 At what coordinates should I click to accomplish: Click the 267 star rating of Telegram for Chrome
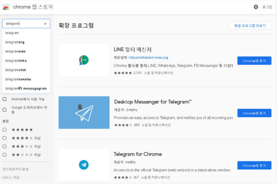point(126,177)
